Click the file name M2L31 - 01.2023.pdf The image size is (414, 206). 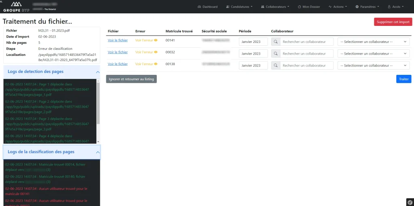coord(54,31)
